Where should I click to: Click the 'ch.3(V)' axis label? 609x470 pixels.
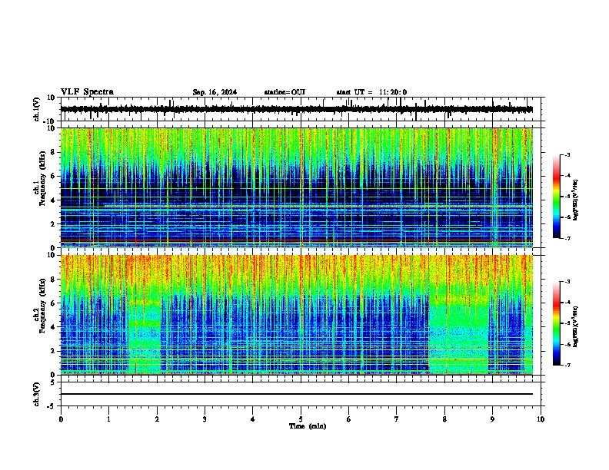pyautogui.click(x=37, y=394)
